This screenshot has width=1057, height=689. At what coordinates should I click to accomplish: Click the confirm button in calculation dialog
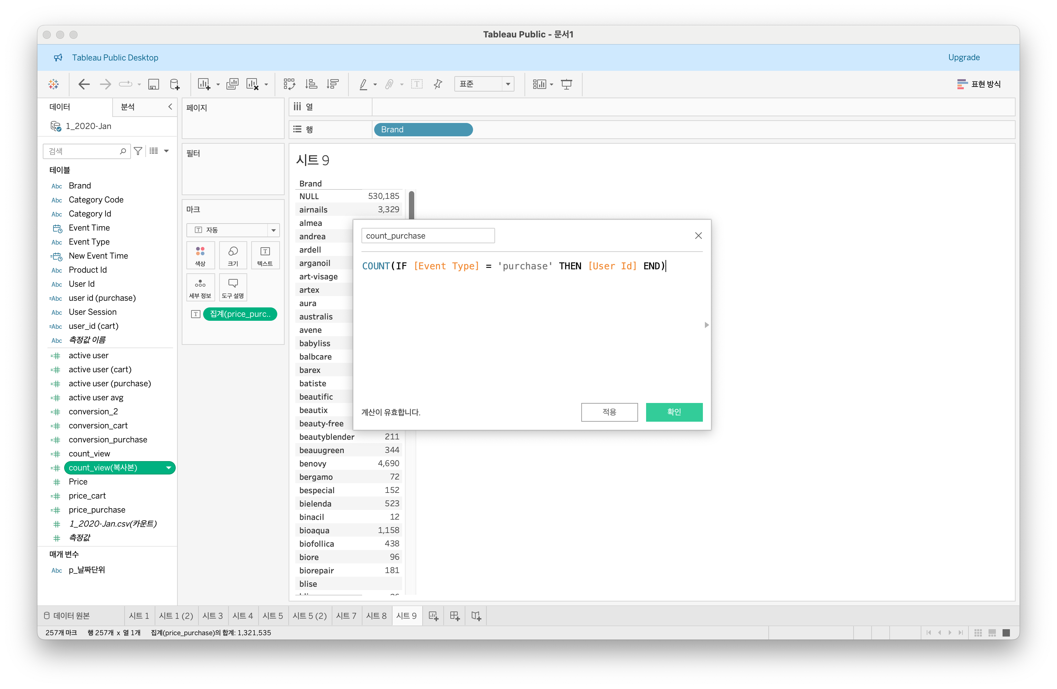(674, 412)
